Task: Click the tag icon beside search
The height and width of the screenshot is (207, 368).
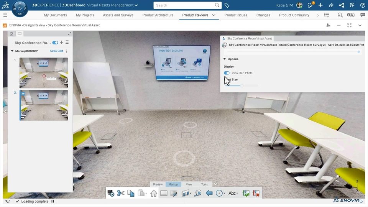Action: (x=227, y=5)
